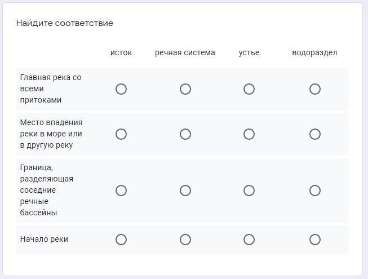Choose 'речная система' in 'Место впадения реки' row
368x279 pixels.
(185, 134)
